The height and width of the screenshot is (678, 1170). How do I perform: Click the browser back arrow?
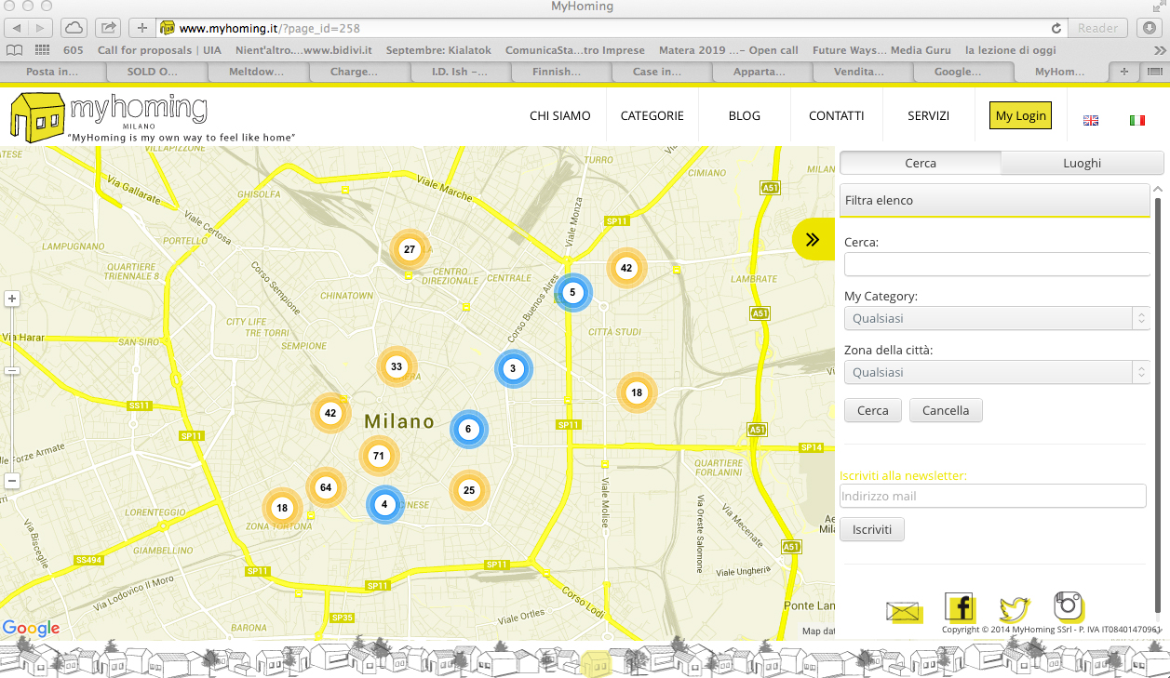pos(17,28)
